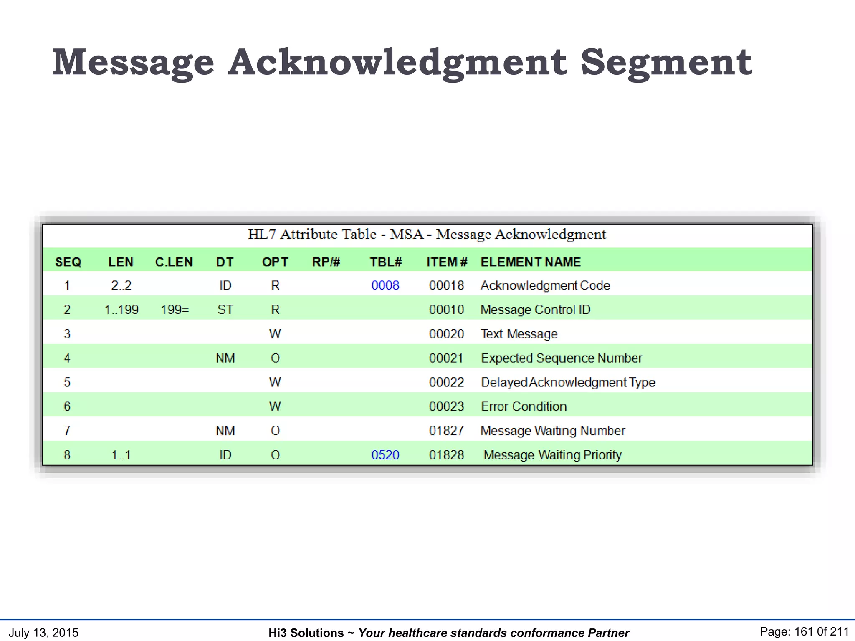This screenshot has height=641, width=855.
Task: Click the NM data type in Message Waiting Number row
Action: point(225,431)
